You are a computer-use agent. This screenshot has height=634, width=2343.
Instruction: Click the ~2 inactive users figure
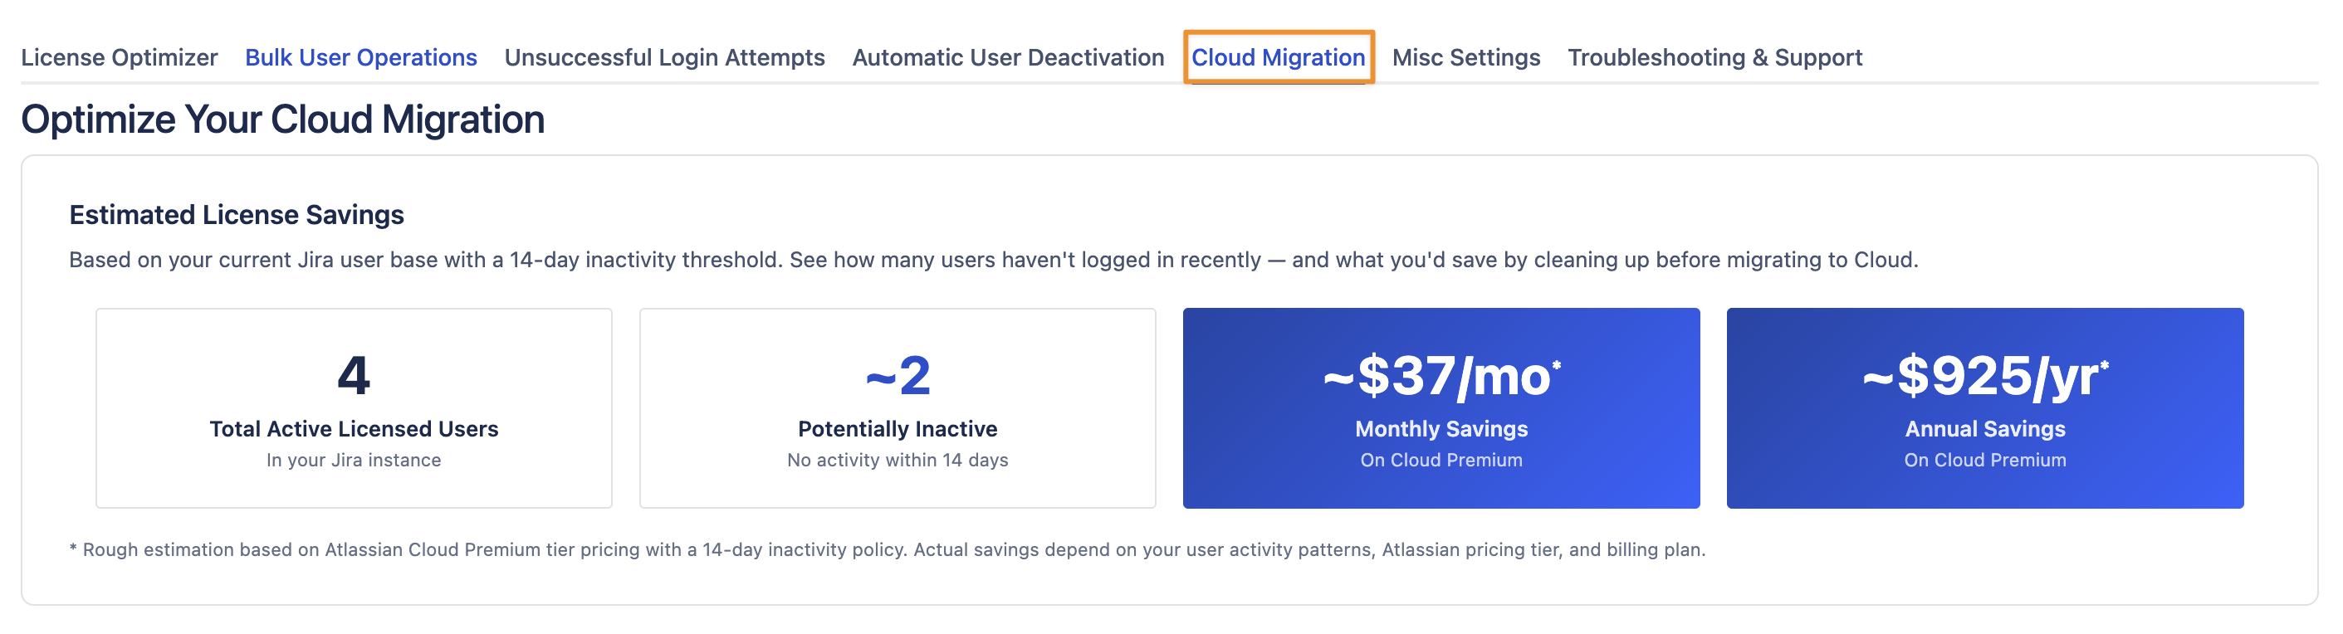pos(897,375)
